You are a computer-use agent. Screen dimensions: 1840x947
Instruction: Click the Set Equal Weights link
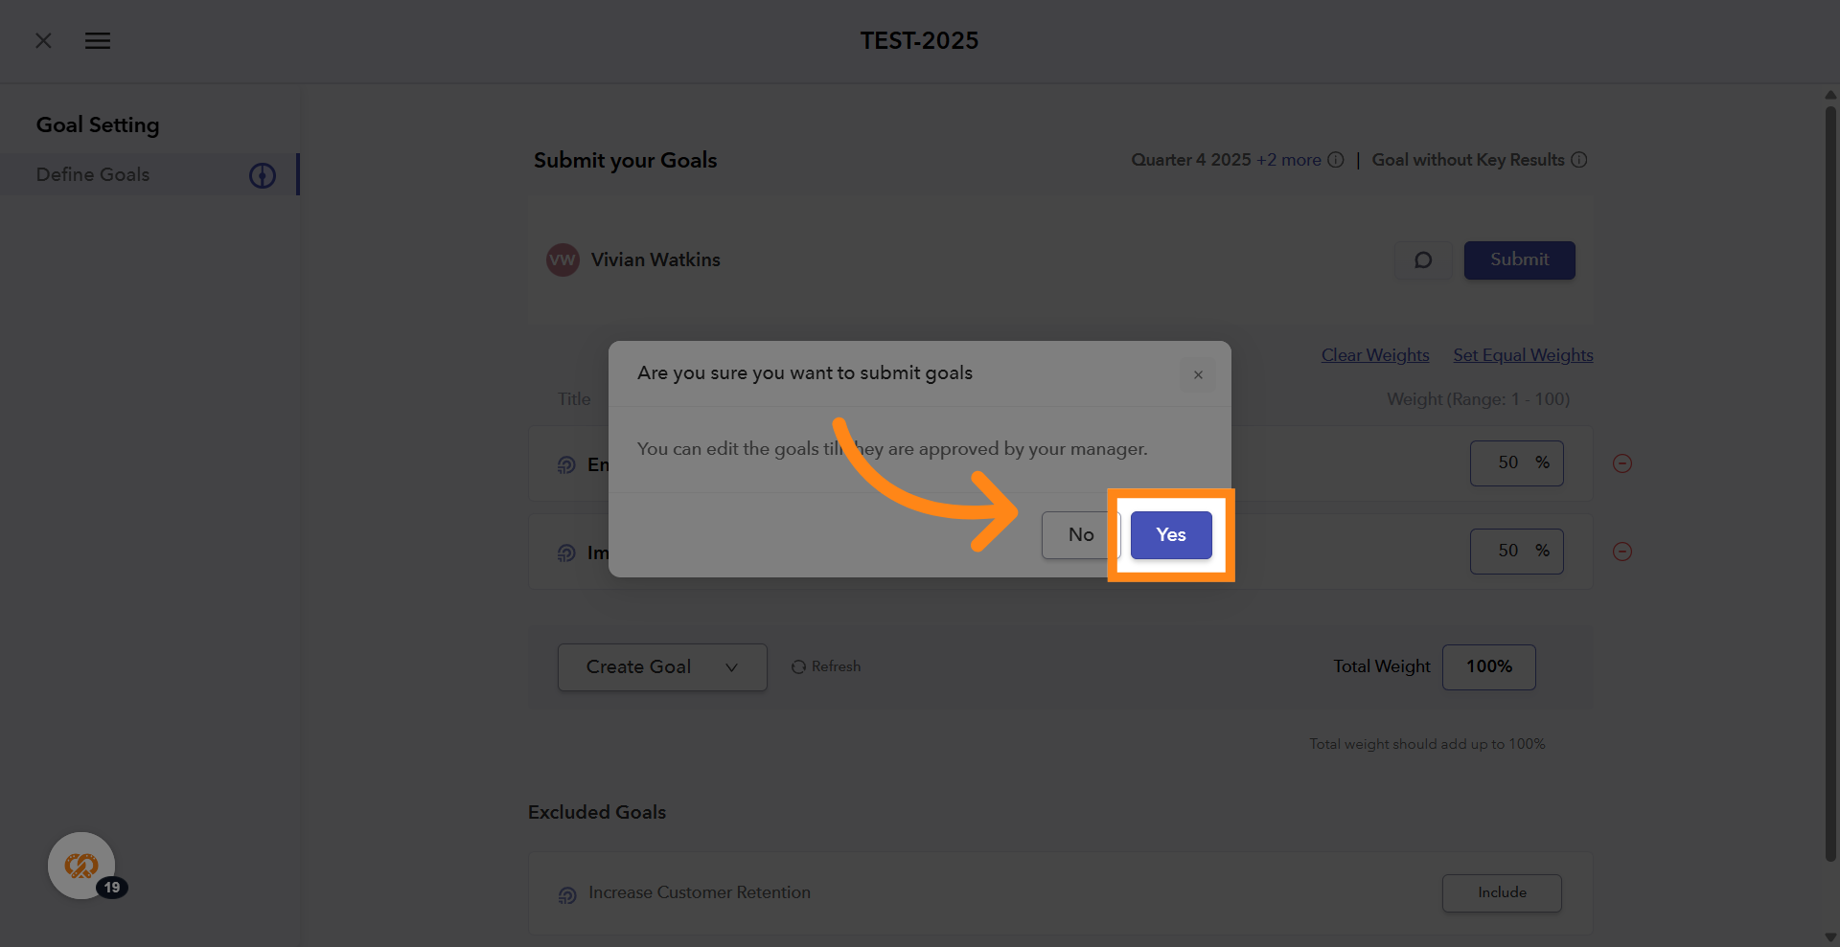(x=1523, y=354)
